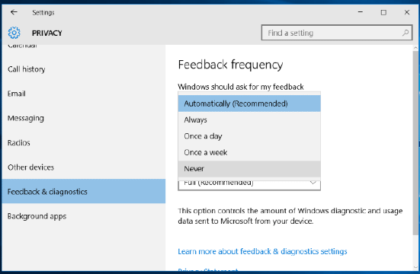Expand the Full (Recommended) dropdown chevron
Screen dimensions: 420x274
pyautogui.click(x=313, y=183)
